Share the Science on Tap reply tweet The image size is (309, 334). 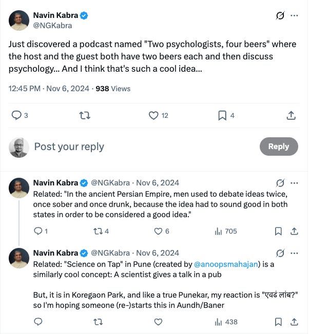(294, 322)
